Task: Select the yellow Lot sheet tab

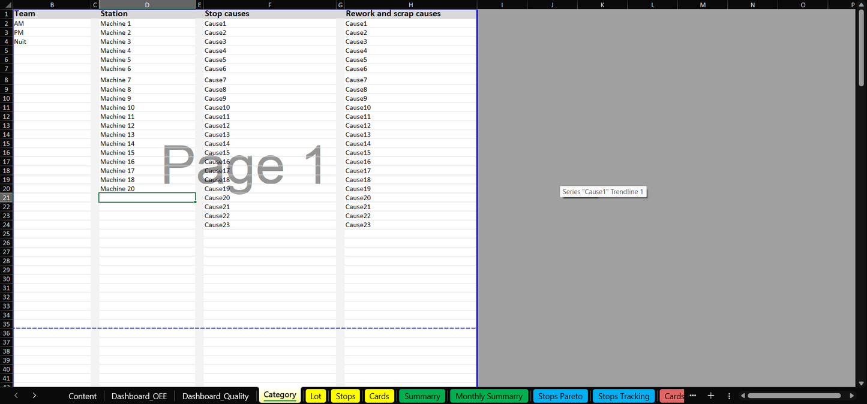Action: point(316,396)
